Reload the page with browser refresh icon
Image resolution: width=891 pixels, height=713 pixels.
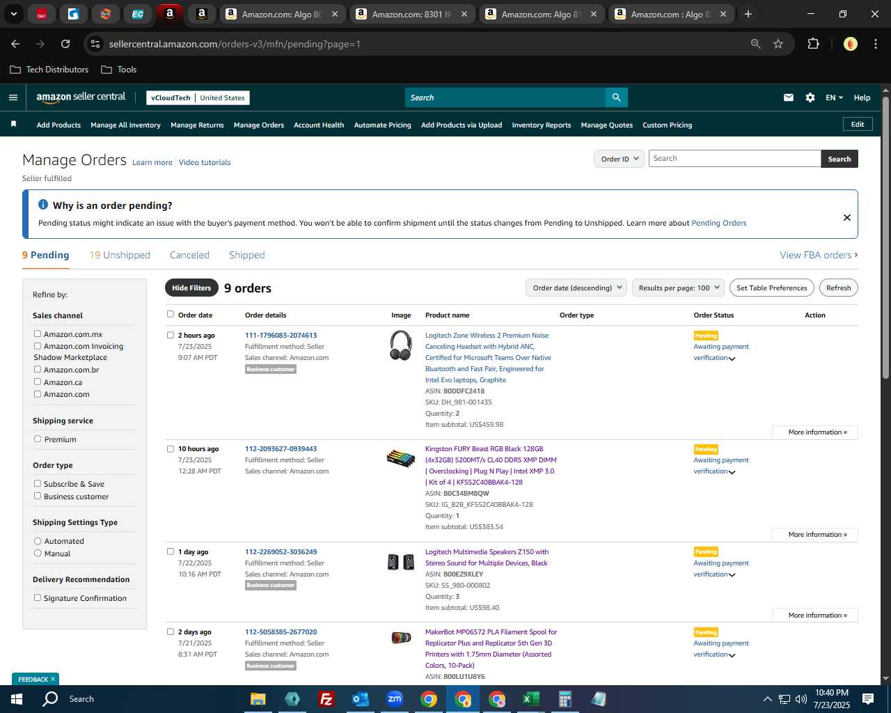coord(65,44)
